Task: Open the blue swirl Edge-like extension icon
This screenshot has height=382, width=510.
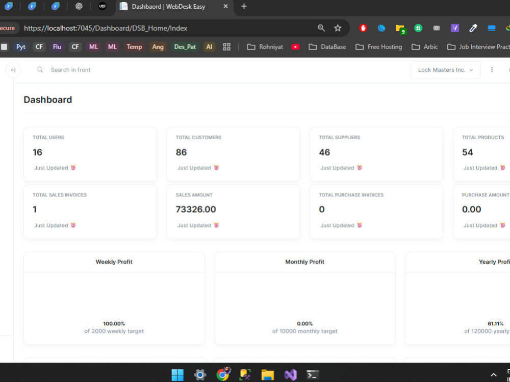Action: click(x=381, y=29)
